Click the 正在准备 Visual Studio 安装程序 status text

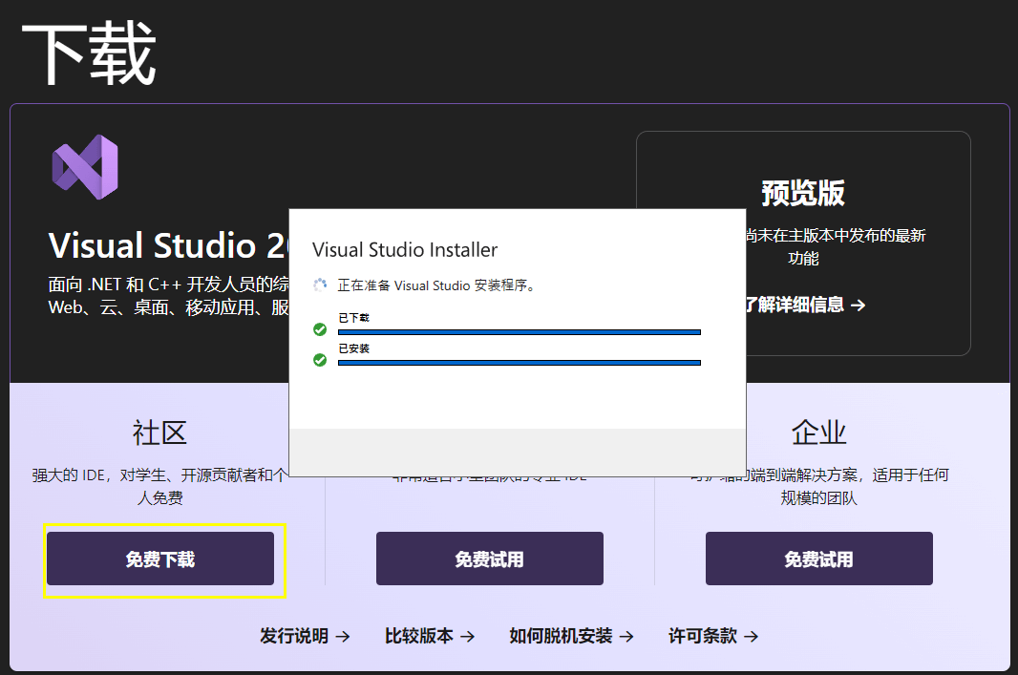436,285
